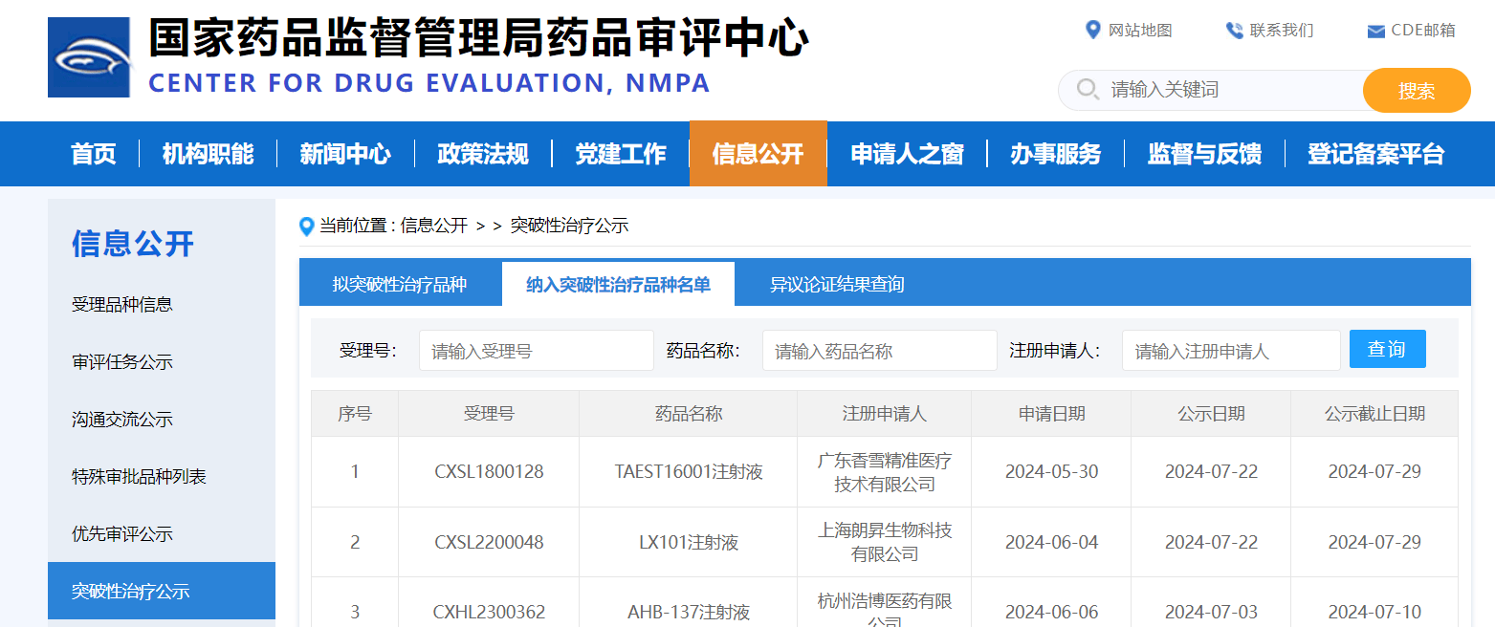This screenshot has height=627, width=1495.
Task: Click the CDE logo image
Action: point(88,57)
